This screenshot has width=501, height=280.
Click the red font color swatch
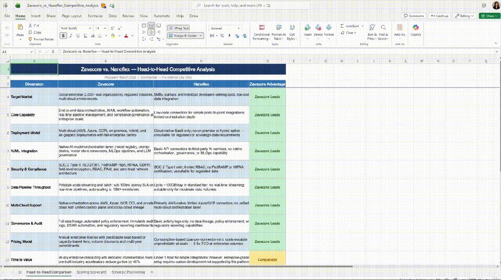coord(126,36)
